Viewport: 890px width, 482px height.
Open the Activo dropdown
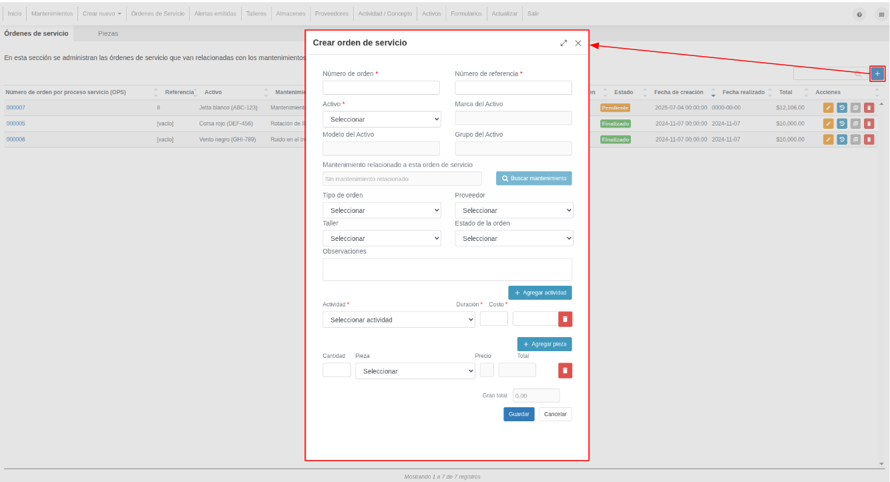pyautogui.click(x=382, y=119)
